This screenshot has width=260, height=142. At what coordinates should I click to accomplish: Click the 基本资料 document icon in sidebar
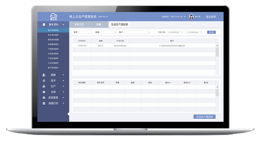(44, 25)
